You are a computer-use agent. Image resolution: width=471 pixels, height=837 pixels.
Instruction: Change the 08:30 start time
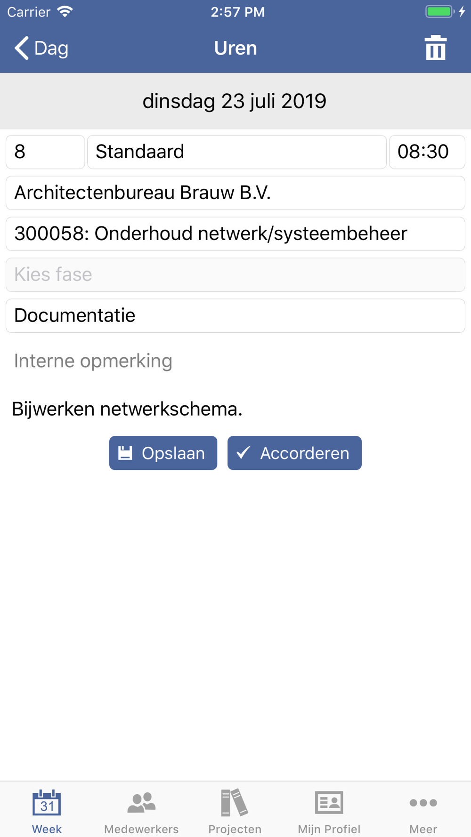pos(427,152)
